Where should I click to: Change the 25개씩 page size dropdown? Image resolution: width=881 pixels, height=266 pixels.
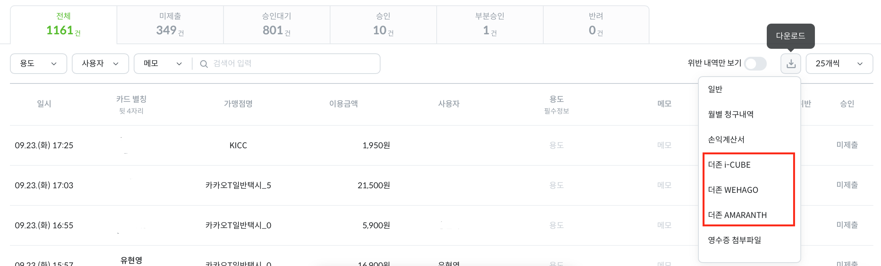point(839,64)
